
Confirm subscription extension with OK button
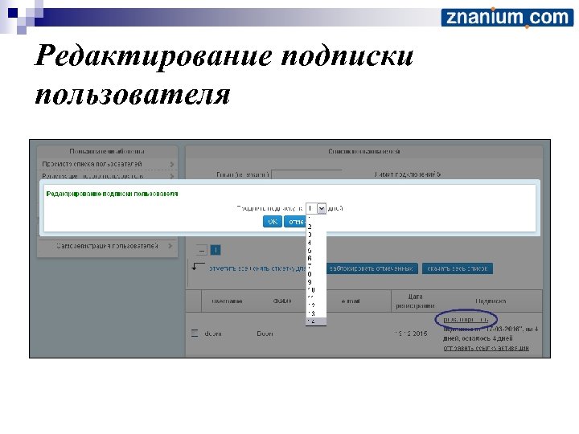(x=273, y=222)
